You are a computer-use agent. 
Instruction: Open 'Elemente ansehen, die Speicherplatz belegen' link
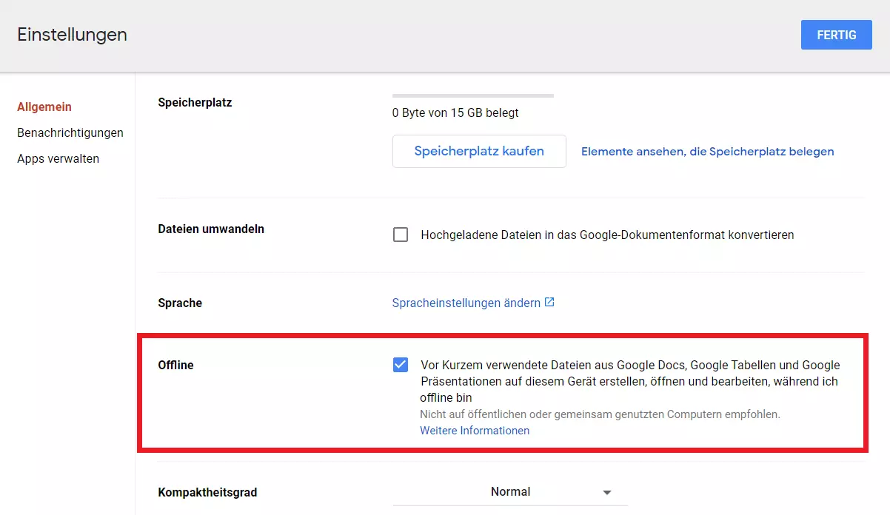click(x=707, y=151)
